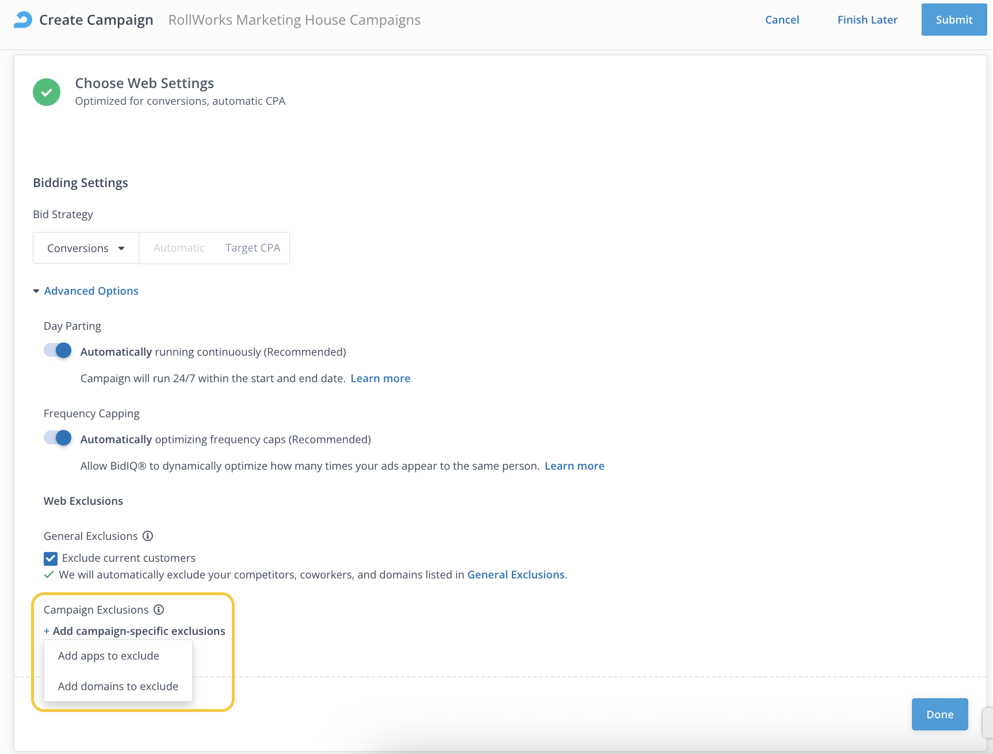This screenshot has width=993, height=754.
Task: Select the Automatic bid option
Action: click(x=179, y=248)
